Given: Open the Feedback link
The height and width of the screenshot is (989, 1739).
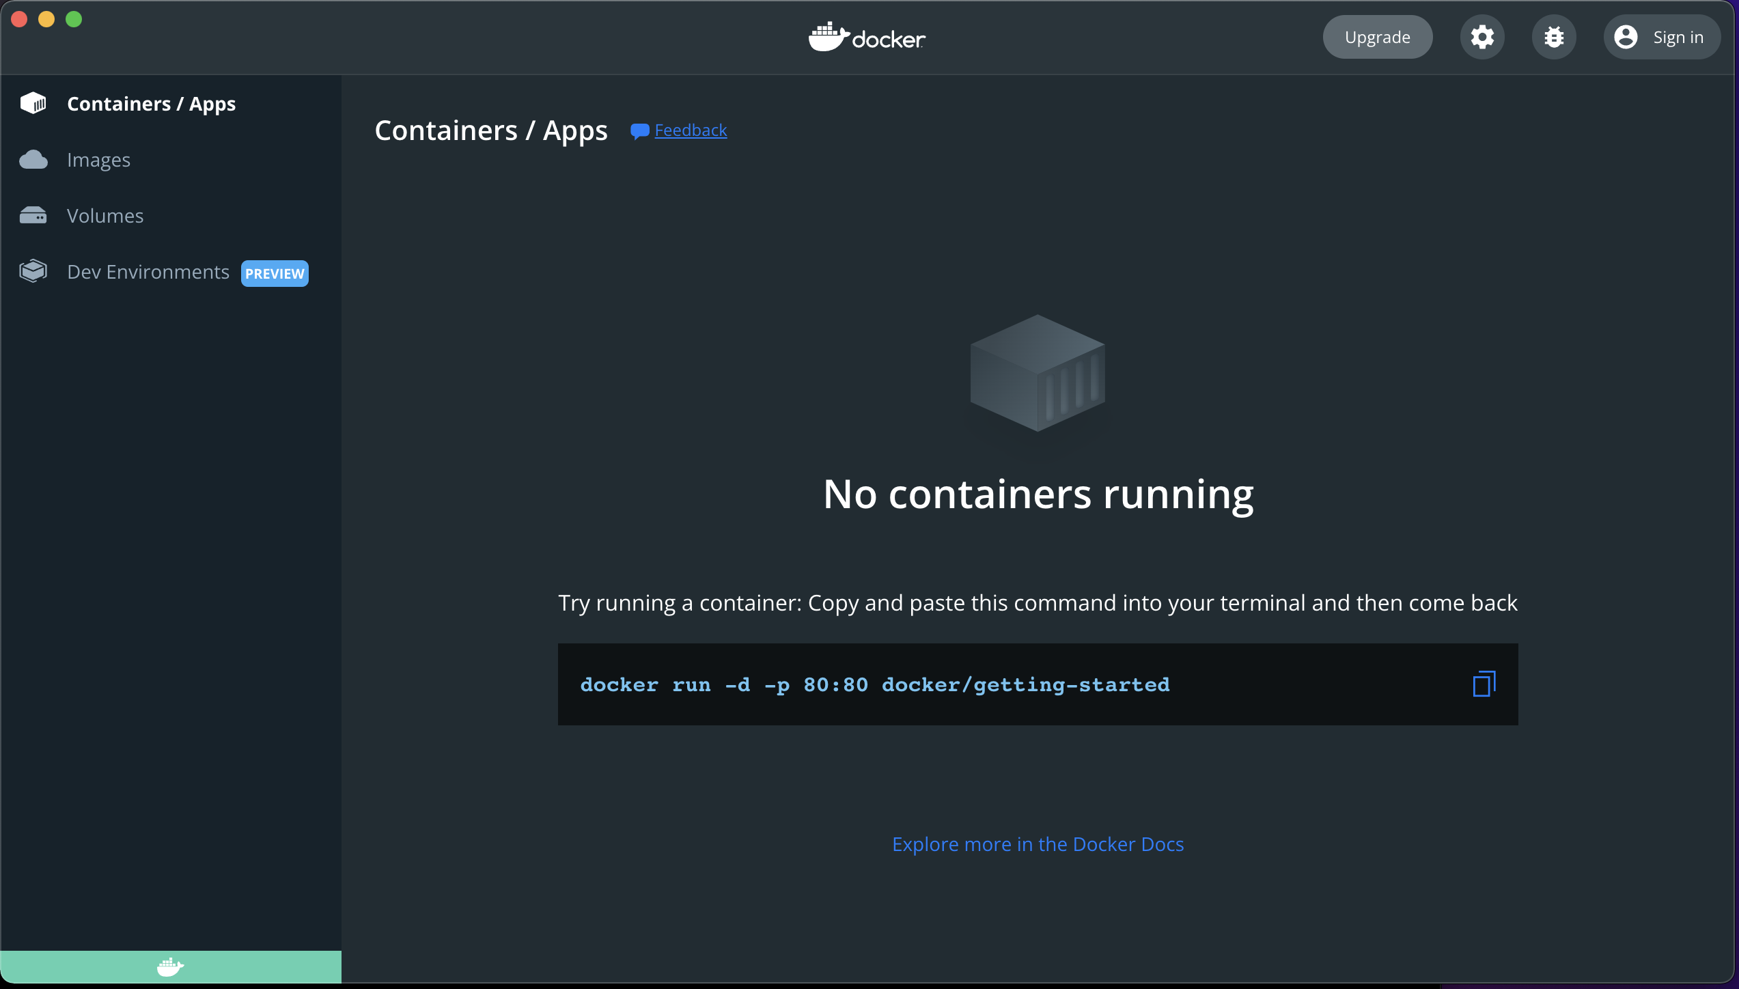Looking at the screenshot, I should click(x=691, y=130).
